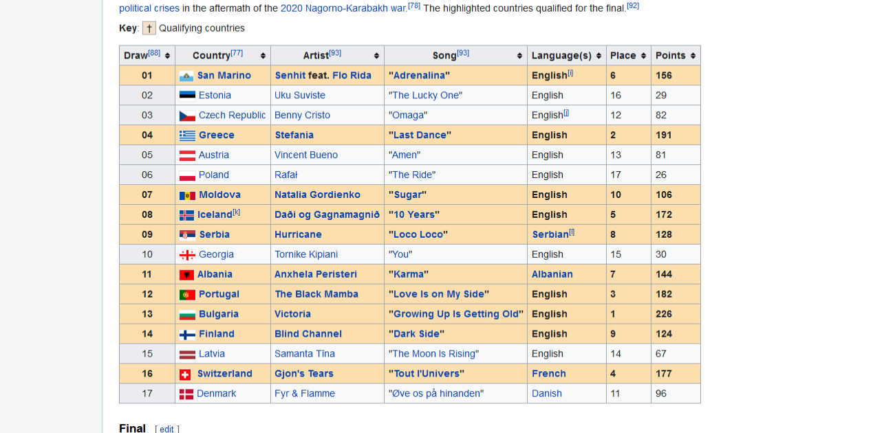Viewport: 873px width, 433px height.
Task: Open citation 77 on Country header
Action: 237,53
